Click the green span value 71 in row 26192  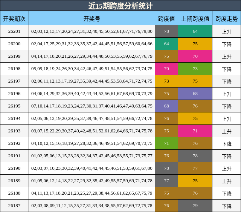pos(166,143)
